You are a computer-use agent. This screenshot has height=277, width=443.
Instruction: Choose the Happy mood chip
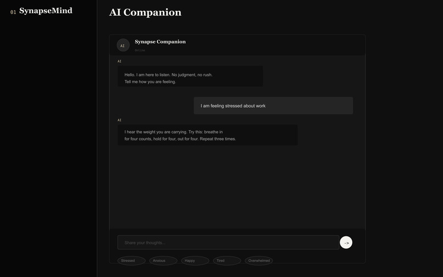[195, 261]
